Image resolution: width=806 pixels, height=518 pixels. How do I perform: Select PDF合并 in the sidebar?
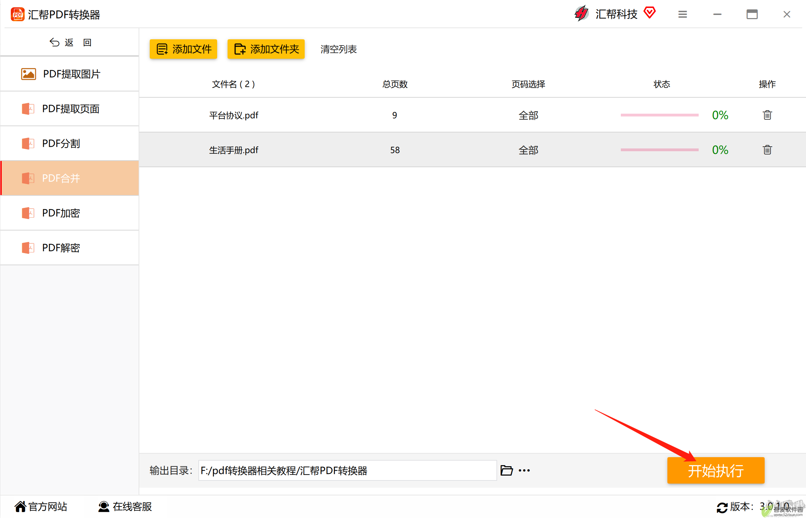coord(70,178)
